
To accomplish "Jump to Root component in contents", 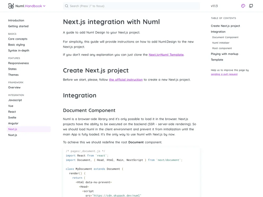I will pyautogui.click(x=222, y=48).
